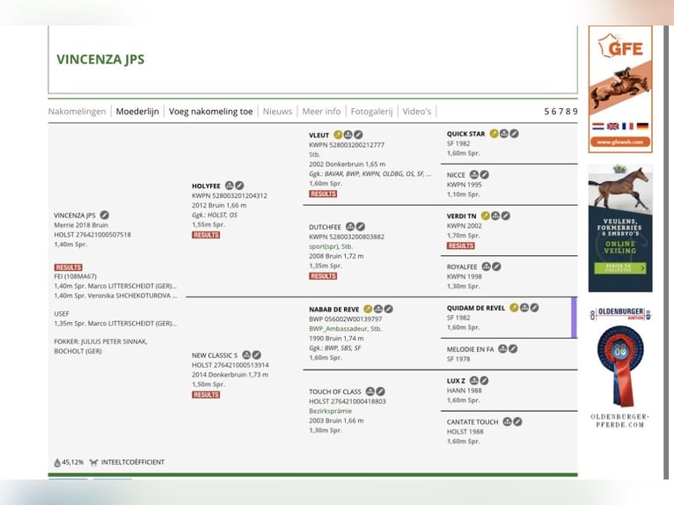Click the pedigree icon next to LUX Z
This screenshot has width=674, height=505.
tap(474, 380)
